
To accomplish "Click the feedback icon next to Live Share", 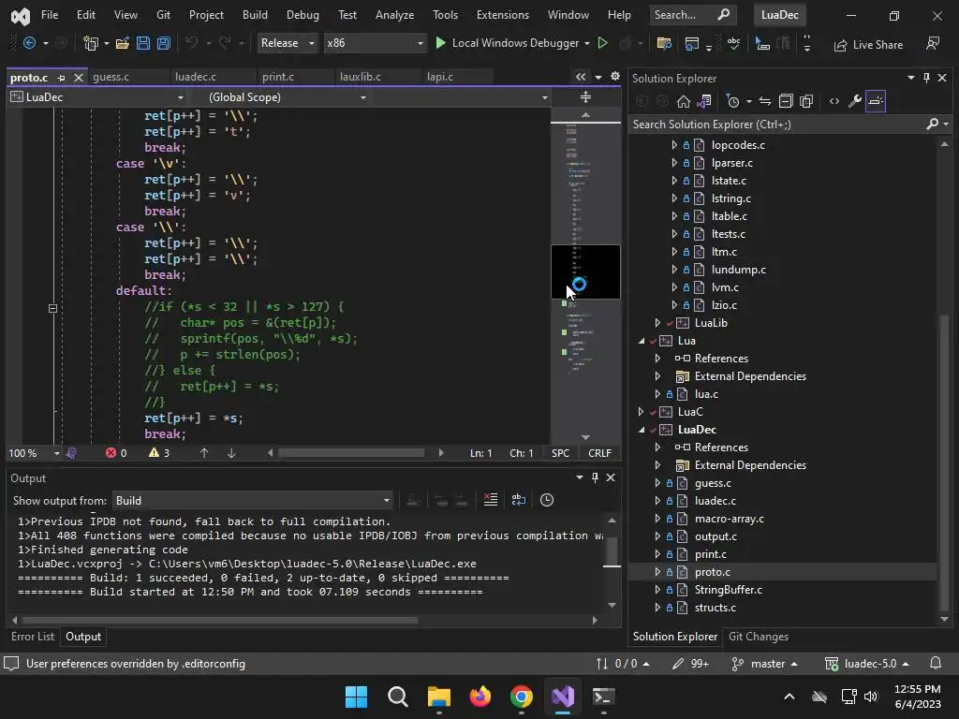I will click(x=933, y=43).
